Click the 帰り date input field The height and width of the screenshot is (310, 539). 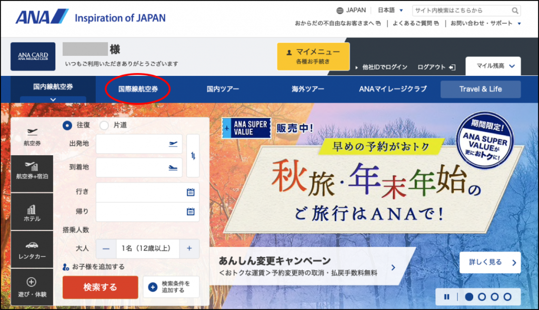click(x=147, y=212)
